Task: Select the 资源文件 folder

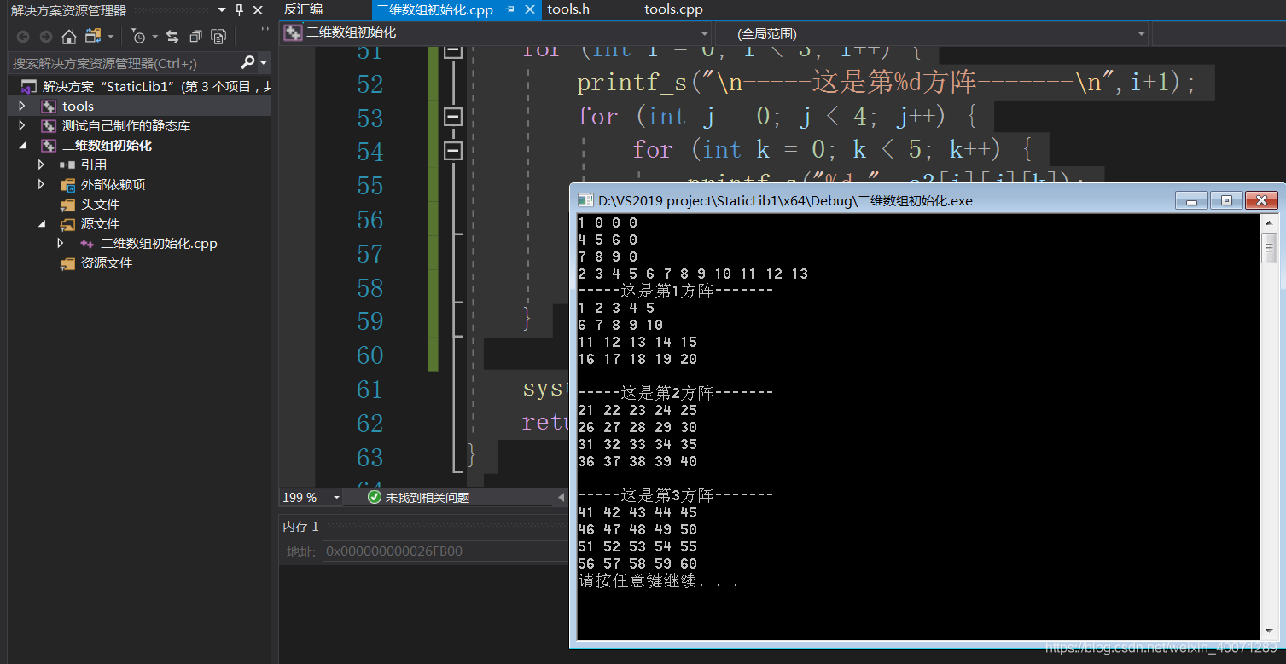Action: tap(107, 263)
